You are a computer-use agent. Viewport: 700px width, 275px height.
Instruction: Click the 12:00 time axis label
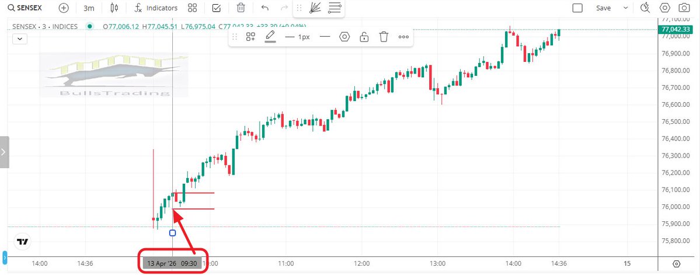[x=361, y=263]
